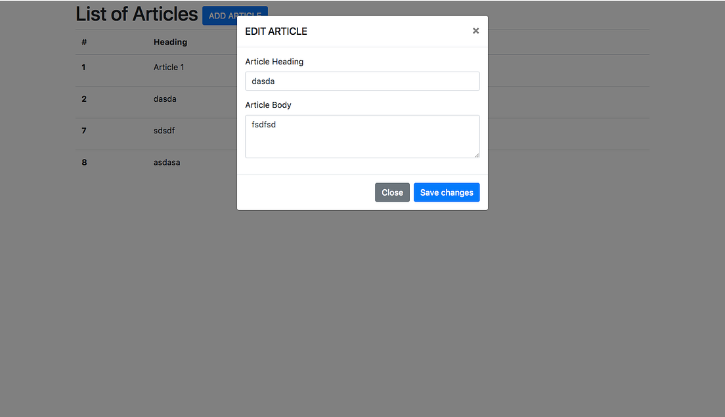Click the Edit Article modal title
Image resolution: width=725 pixels, height=417 pixels.
click(276, 31)
